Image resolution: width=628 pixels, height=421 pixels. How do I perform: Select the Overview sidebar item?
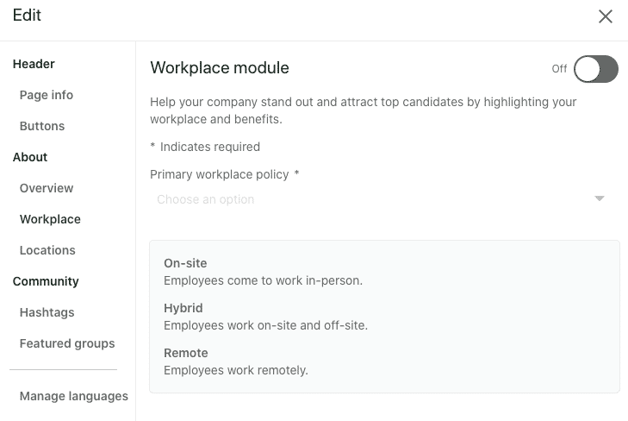click(47, 188)
